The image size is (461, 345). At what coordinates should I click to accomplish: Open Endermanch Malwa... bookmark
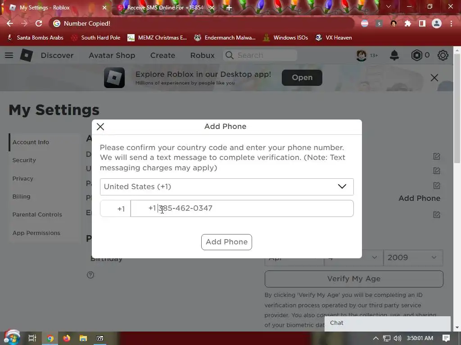tap(225, 38)
